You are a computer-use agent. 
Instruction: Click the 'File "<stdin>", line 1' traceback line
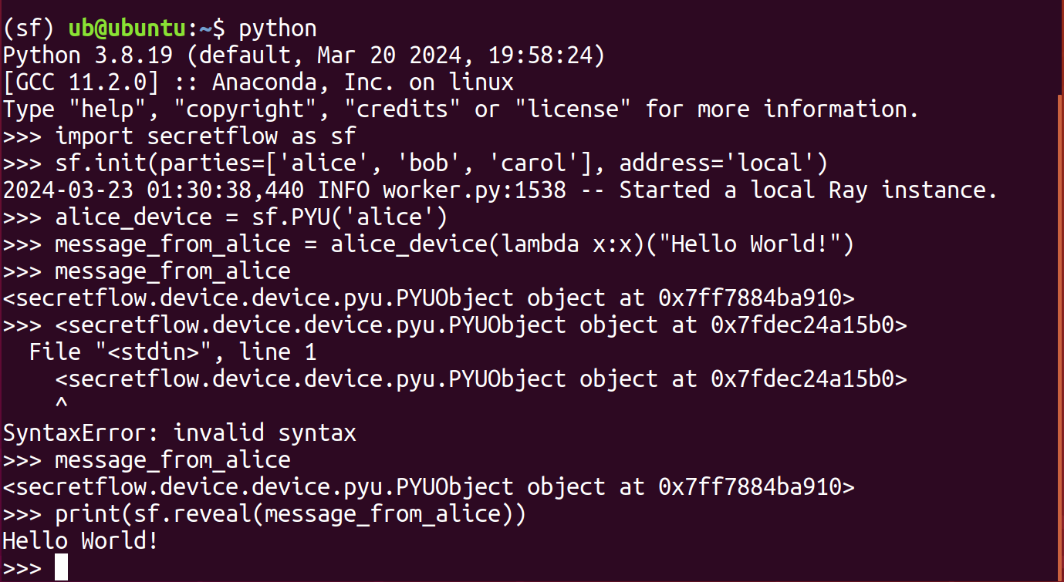coord(173,352)
